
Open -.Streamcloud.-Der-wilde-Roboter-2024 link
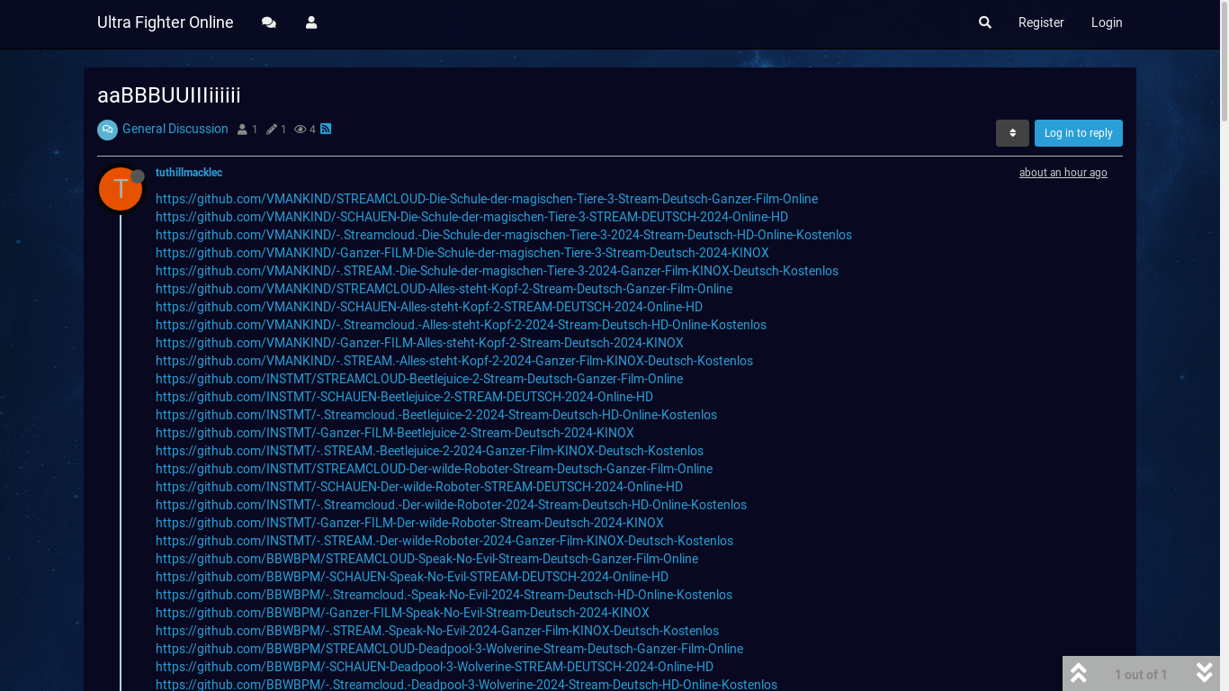451,505
